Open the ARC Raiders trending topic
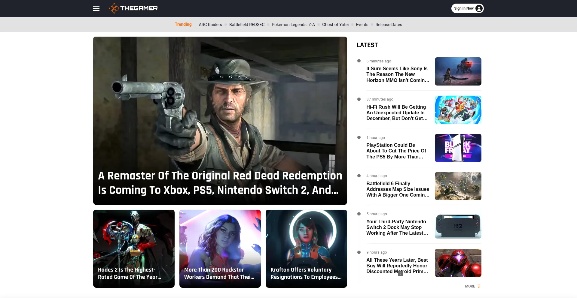577x298 pixels. [210, 25]
